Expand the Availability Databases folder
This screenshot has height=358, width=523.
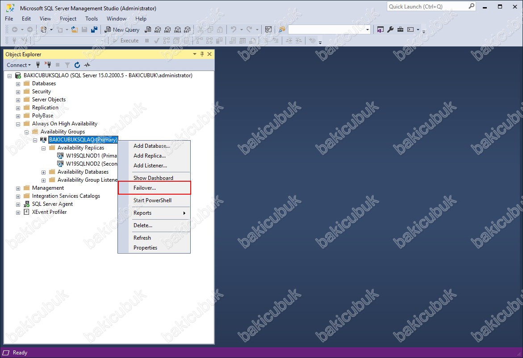[x=43, y=172]
